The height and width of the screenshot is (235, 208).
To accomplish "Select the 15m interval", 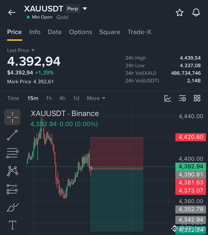I will 33,98.
